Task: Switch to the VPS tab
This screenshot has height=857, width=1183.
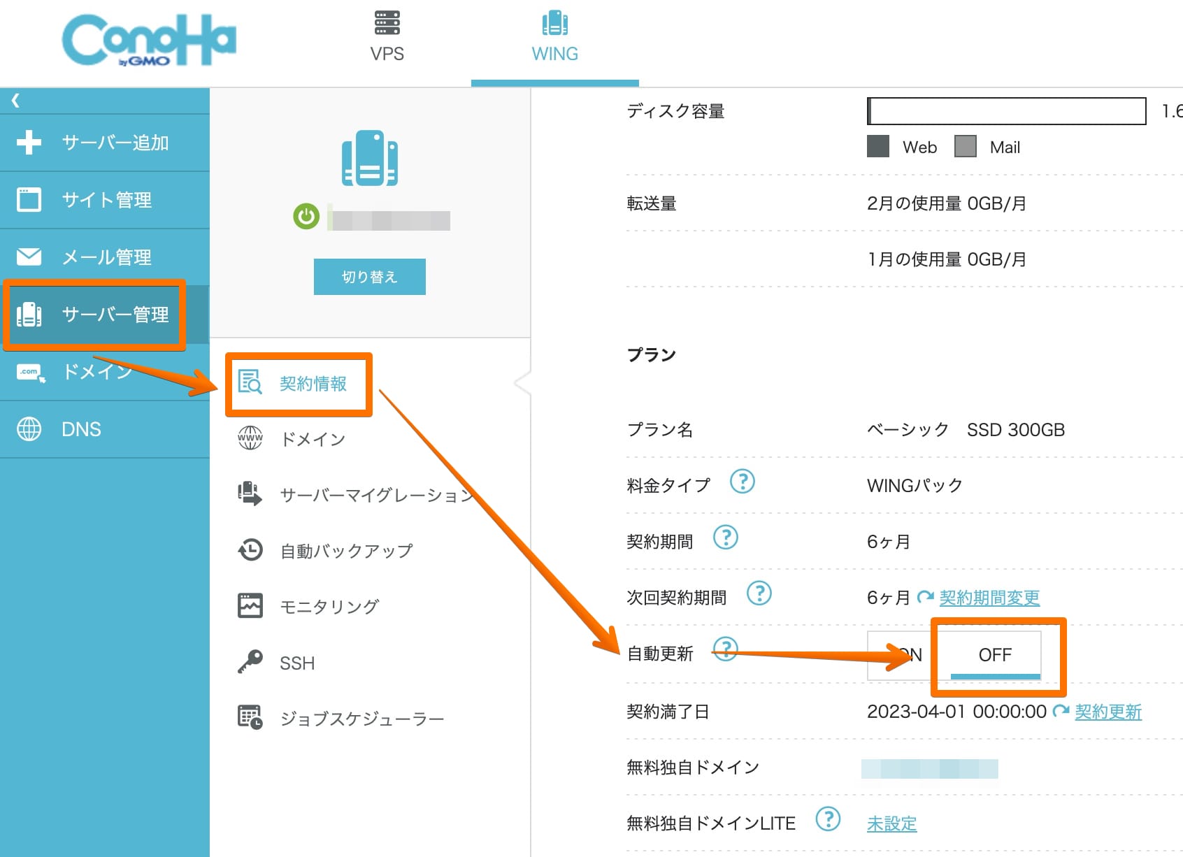Action: click(387, 35)
